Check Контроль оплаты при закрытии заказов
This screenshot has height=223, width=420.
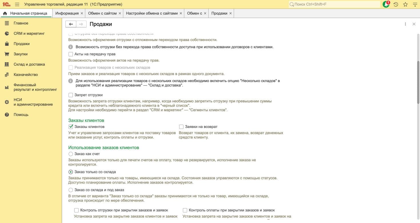(185, 210)
